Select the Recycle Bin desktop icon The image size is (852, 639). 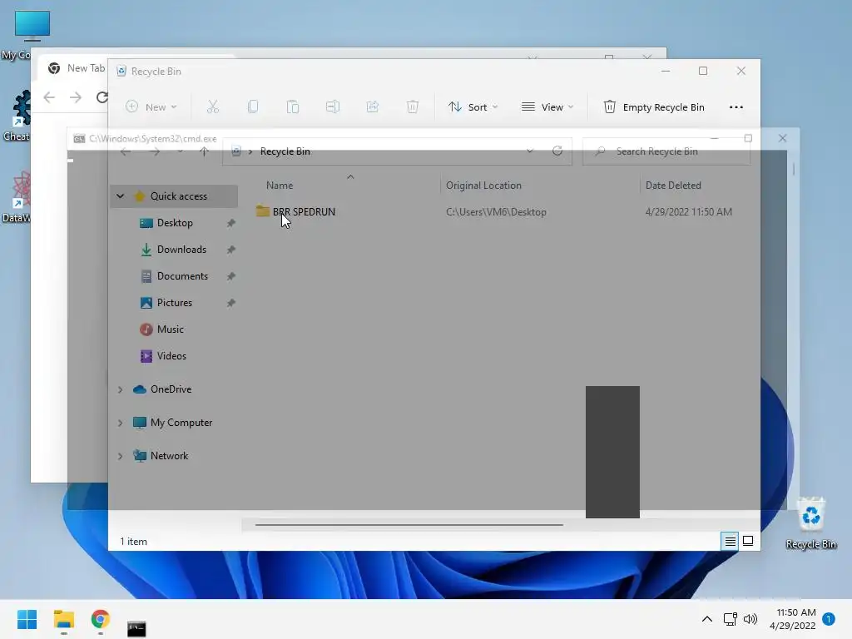pos(810,523)
